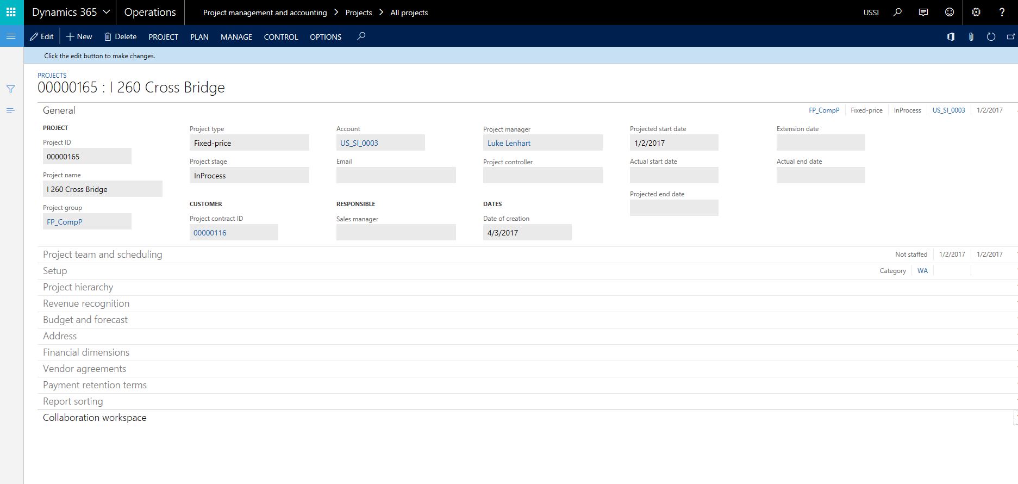Screen dimensions: 1018x484
Task: Expand the Revenue recognition section
Action: tap(86, 303)
